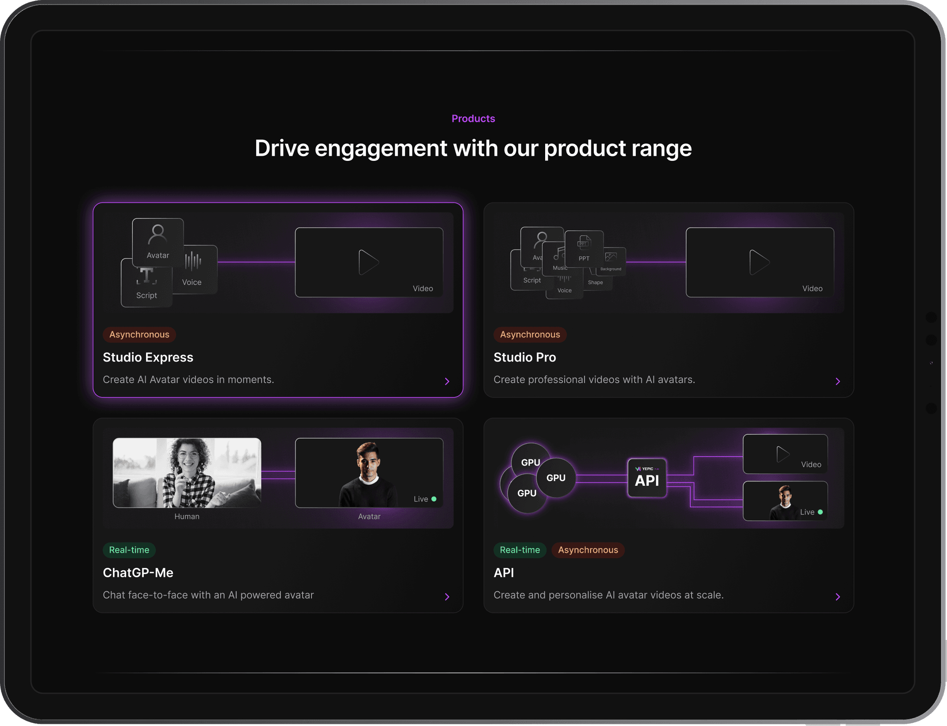
Task: Open Studio Express via its arrow chevron
Action: point(447,381)
